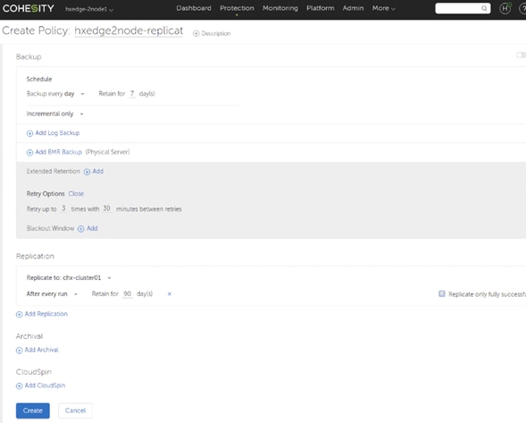Open the hxedge-2node1 cluster dropdown

point(89,10)
